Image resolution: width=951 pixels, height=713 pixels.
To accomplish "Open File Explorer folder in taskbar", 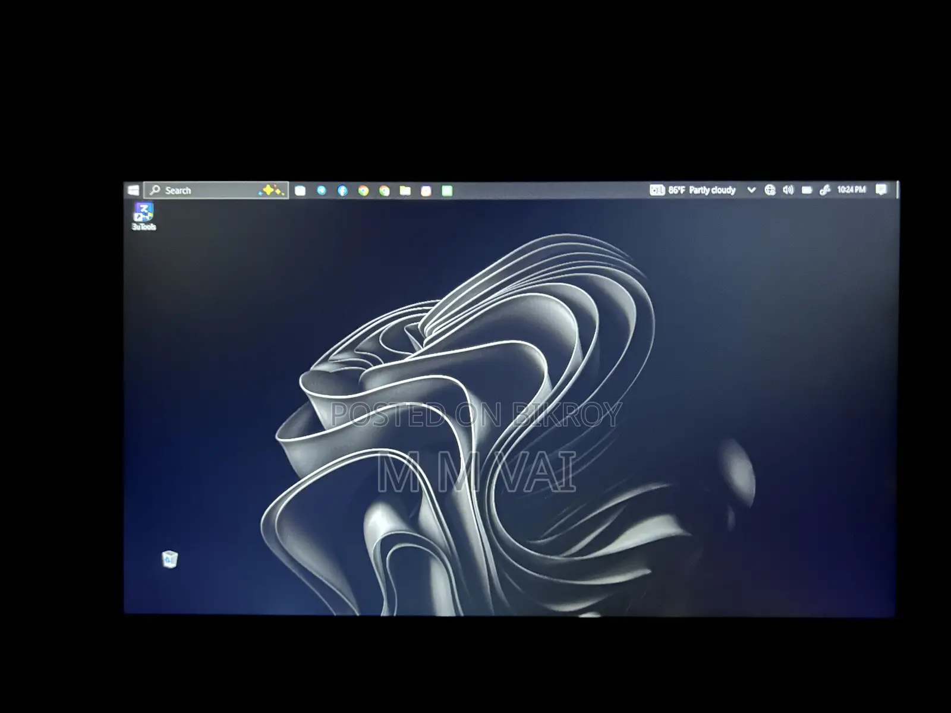I will tap(405, 191).
